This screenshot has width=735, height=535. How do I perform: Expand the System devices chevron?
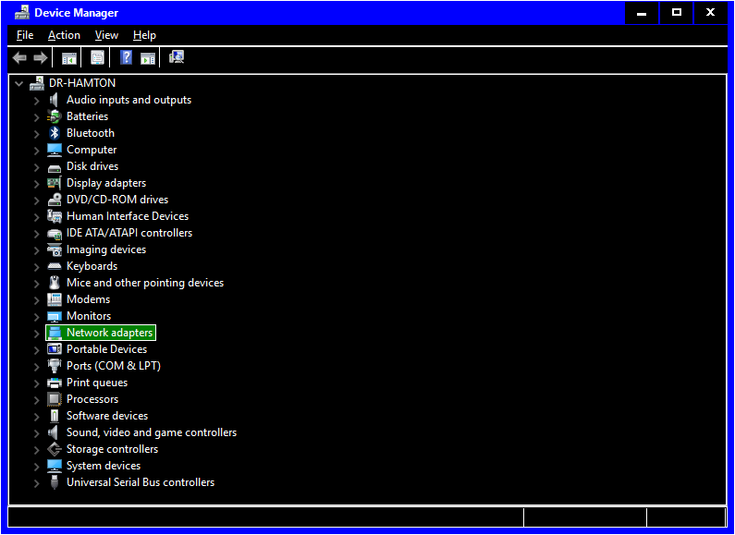click(37, 467)
